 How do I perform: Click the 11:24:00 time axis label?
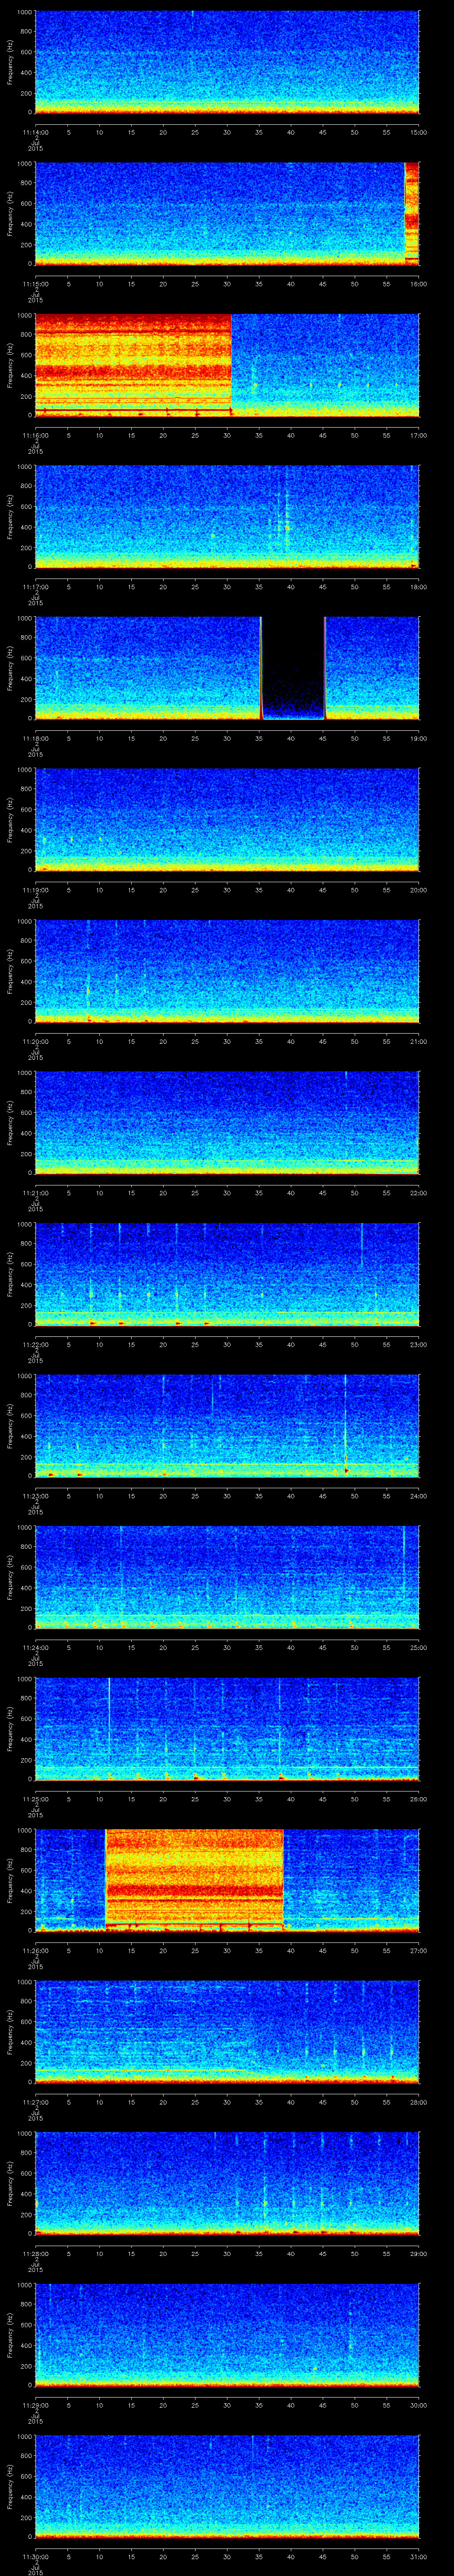click(x=35, y=1647)
